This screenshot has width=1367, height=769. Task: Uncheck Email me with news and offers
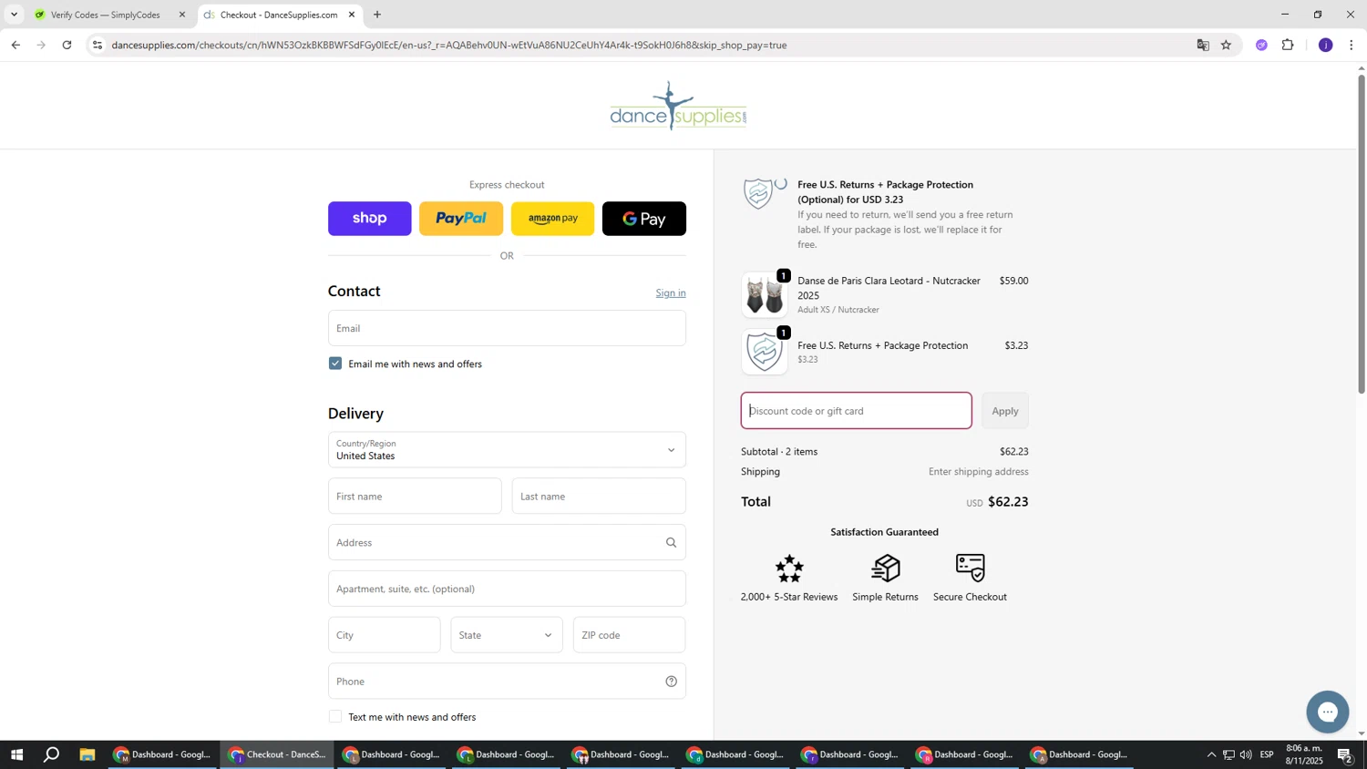coord(335,364)
